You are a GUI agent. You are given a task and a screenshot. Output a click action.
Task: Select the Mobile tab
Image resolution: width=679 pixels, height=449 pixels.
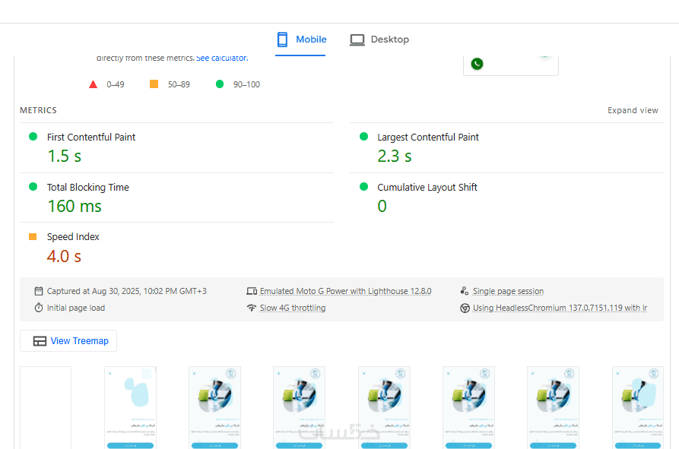(301, 40)
